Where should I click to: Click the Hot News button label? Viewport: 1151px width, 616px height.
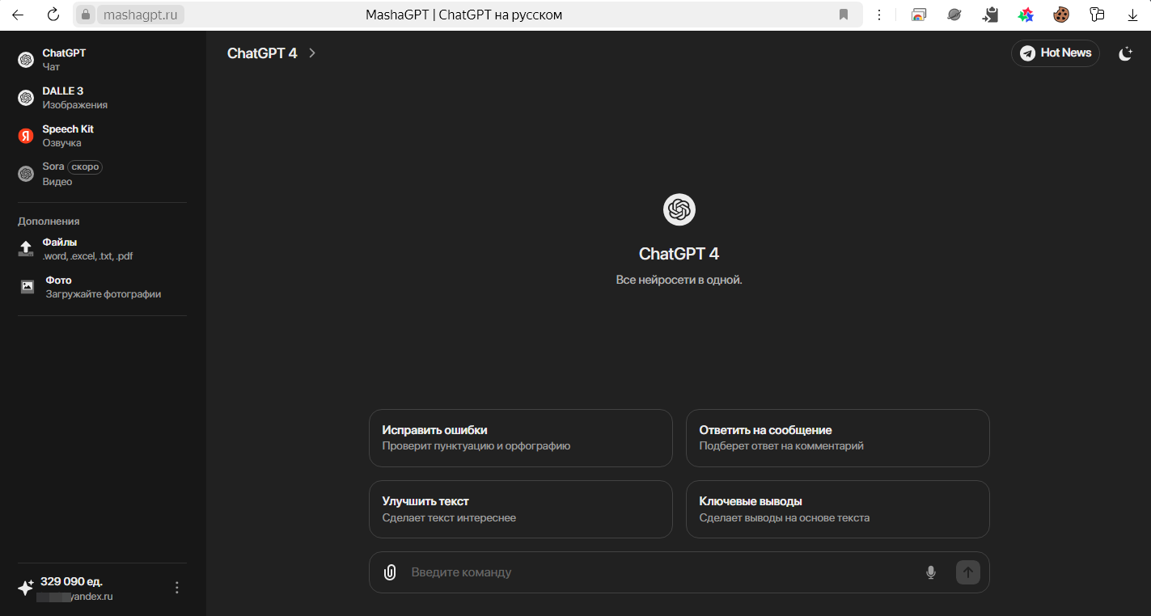point(1066,53)
